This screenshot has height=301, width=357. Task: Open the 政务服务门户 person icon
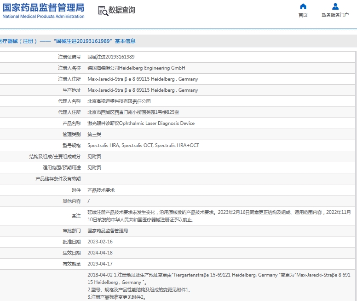[x=335, y=6]
